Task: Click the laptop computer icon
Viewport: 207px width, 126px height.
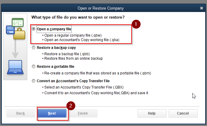Action: tap(15, 67)
